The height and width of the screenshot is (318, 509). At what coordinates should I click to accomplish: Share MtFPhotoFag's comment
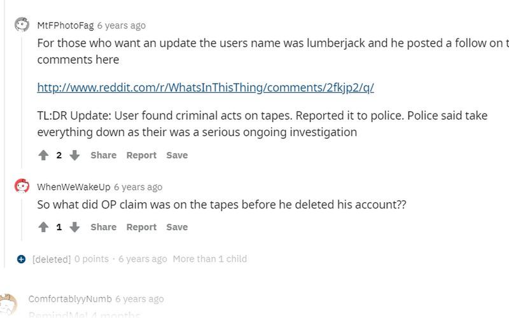tap(103, 155)
